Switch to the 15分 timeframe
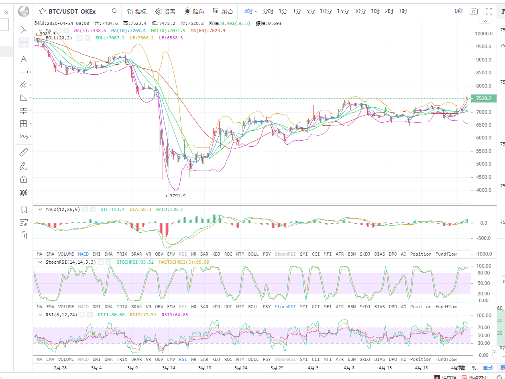 coord(343,11)
